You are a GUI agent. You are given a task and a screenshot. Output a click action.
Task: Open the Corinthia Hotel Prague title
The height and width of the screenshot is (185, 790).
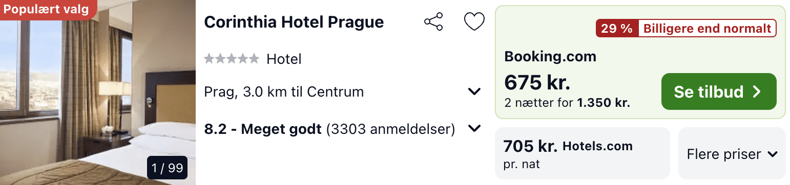coord(294,22)
